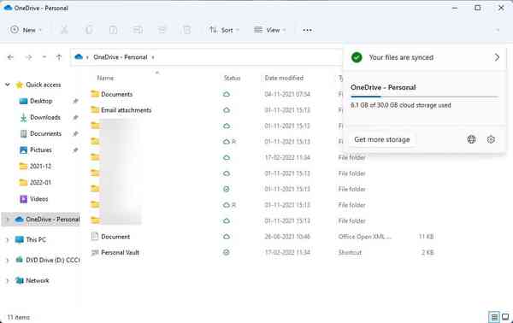Open the Sort dropdown
513x323 pixels.
coord(224,30)
